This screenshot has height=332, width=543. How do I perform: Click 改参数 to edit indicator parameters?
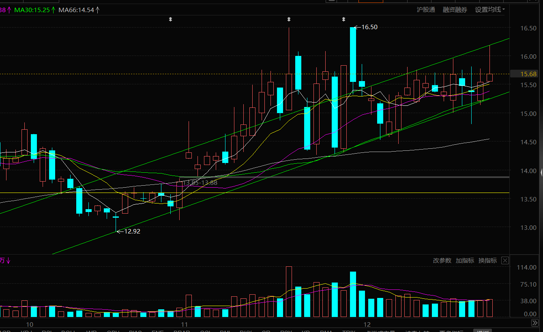(442, 260)
